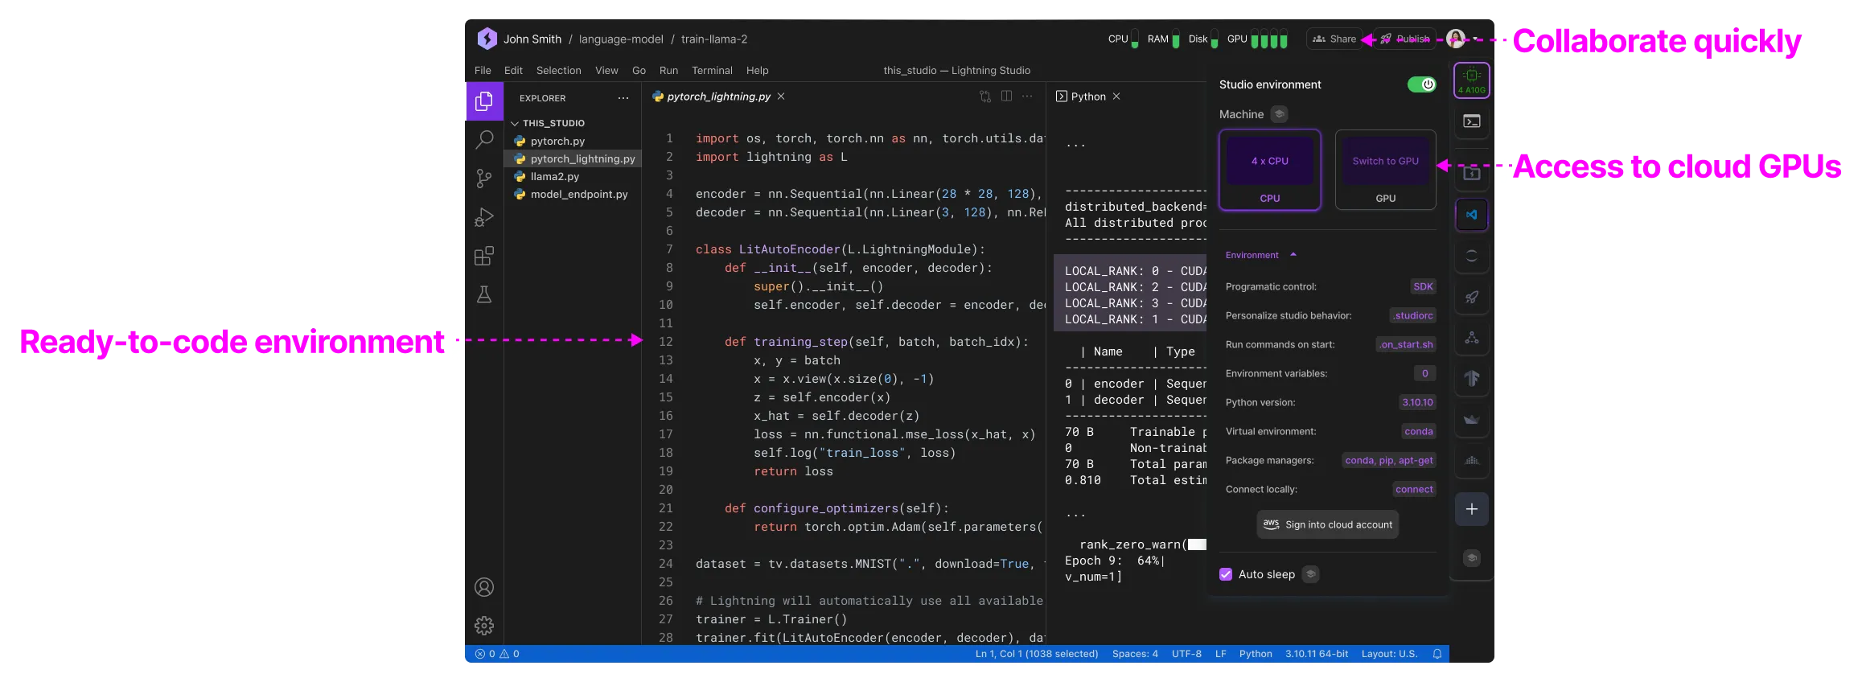Open the Edit menu
The height and width of the screenshot is (682, 1862).
pyautogui.click(x=513, y=71)
